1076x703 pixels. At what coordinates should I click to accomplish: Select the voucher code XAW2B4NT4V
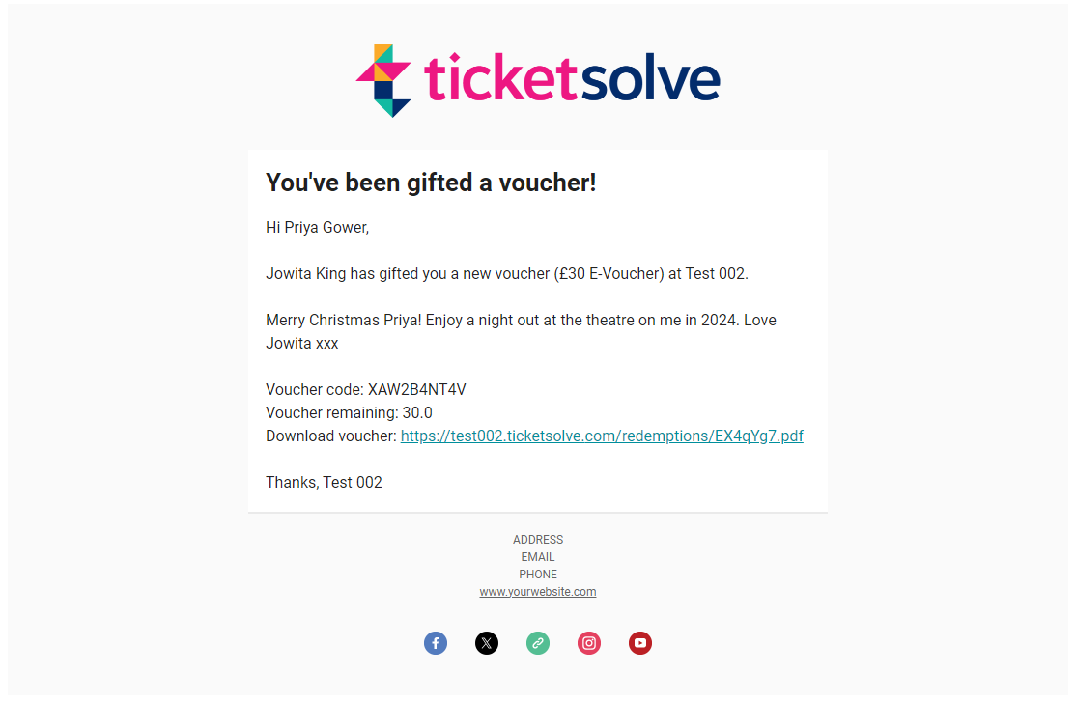pos(415,389)
